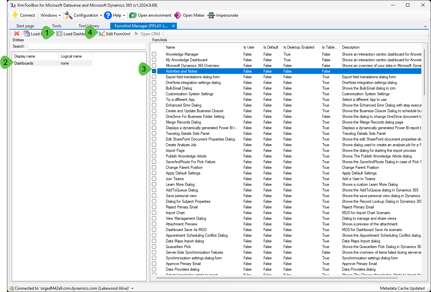Sort by the Is User column header
Screen dimensions: 431x292
click(251, 47)
